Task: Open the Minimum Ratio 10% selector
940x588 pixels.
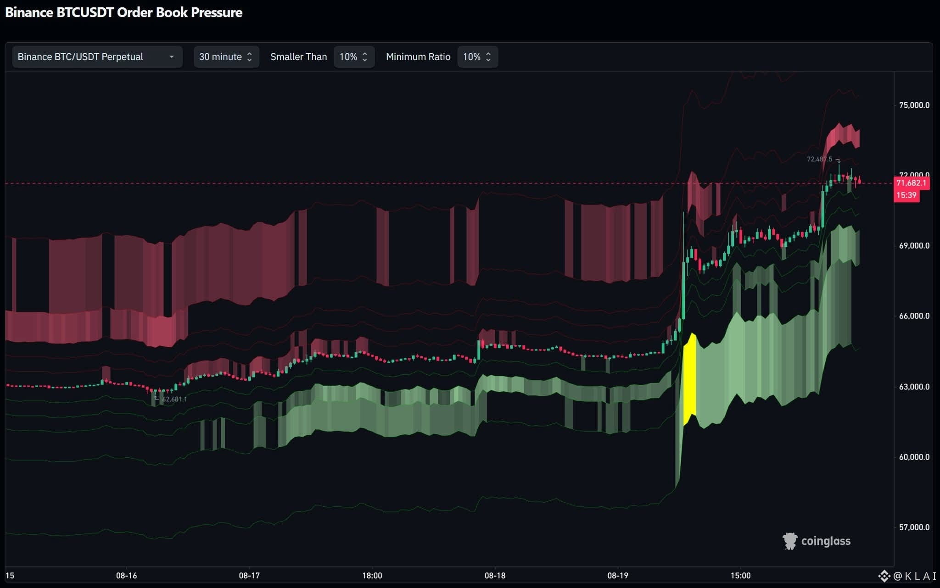Action: pos(477,57)
